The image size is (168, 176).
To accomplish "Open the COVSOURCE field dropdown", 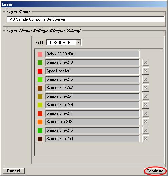I will click(78, 43).
